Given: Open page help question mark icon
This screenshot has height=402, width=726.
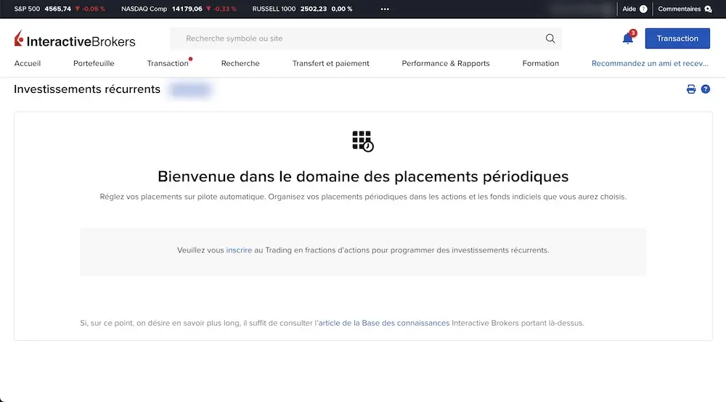Looking at the screenshot, I should pos(705,89).
